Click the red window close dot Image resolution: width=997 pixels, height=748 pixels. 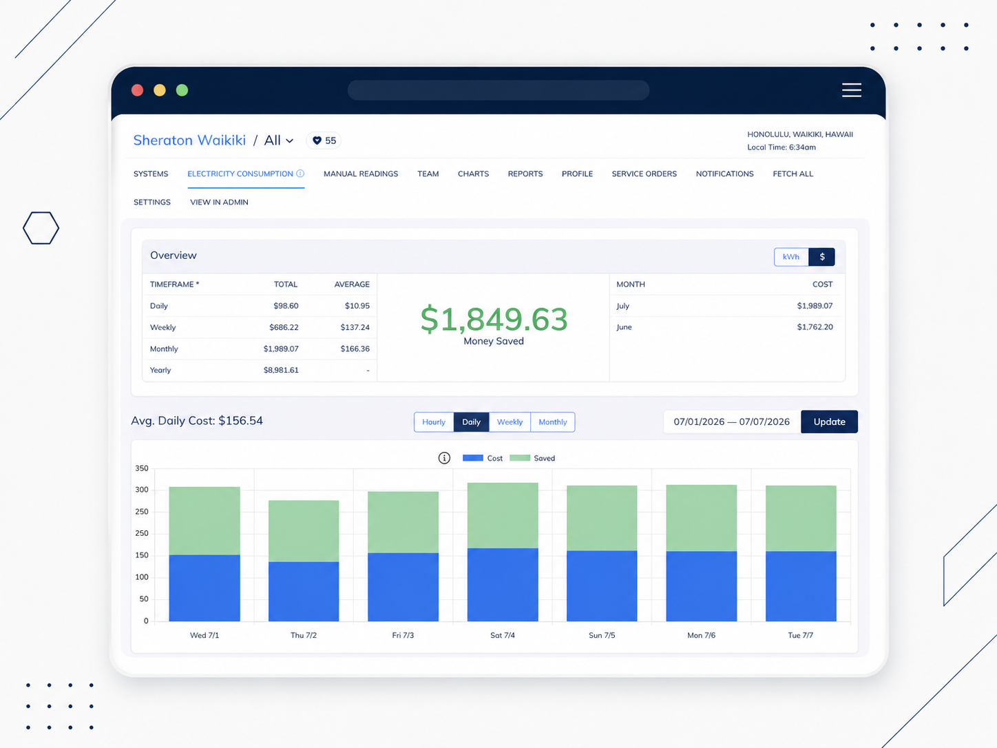[138, 90]
